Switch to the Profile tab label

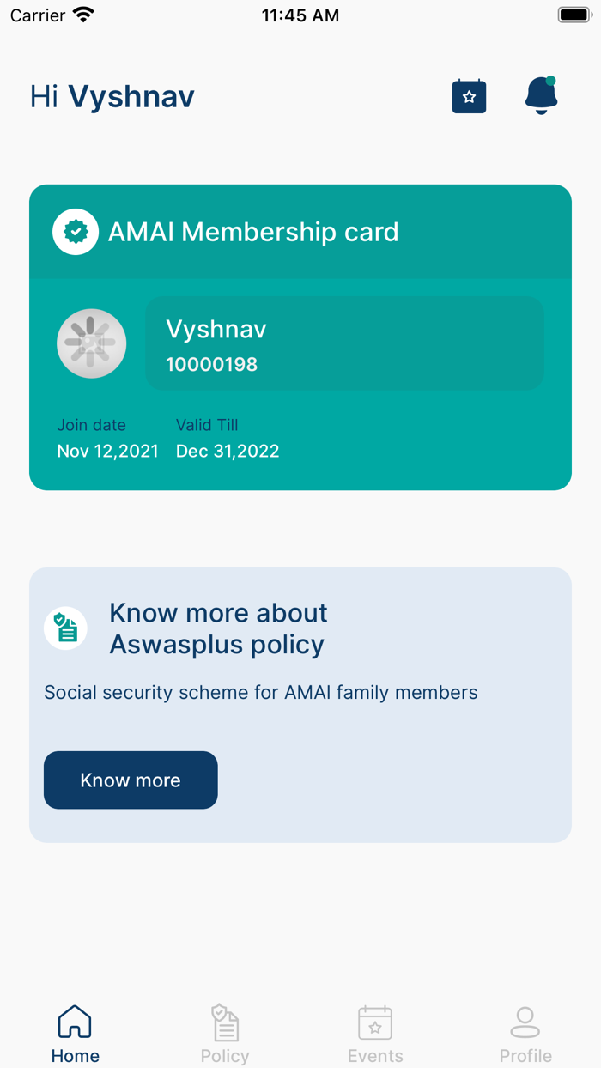525,1056
